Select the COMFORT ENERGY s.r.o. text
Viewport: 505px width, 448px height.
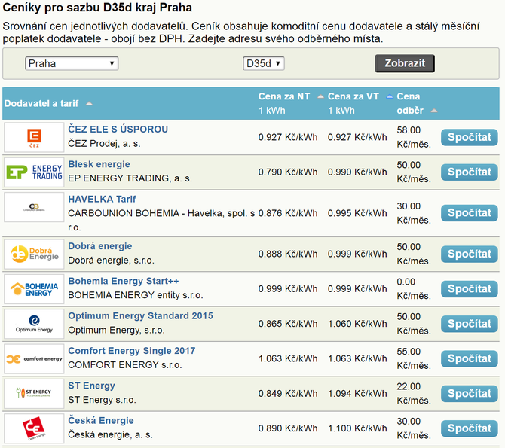124,365
